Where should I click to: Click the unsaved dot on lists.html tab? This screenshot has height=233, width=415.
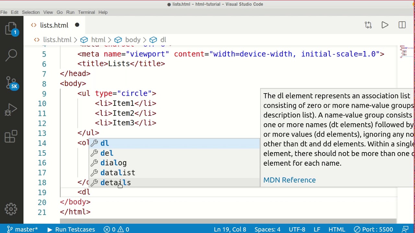77,25
